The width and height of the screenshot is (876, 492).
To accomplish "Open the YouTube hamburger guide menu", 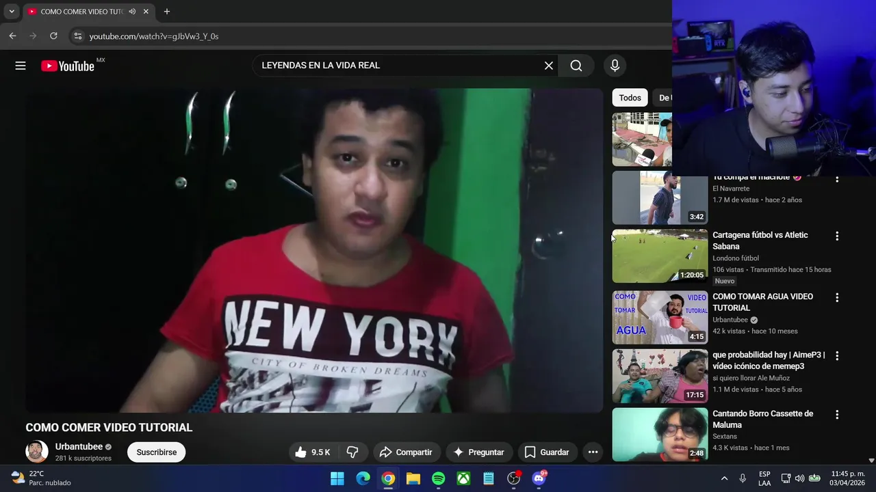I will click(x=21, y=66).
